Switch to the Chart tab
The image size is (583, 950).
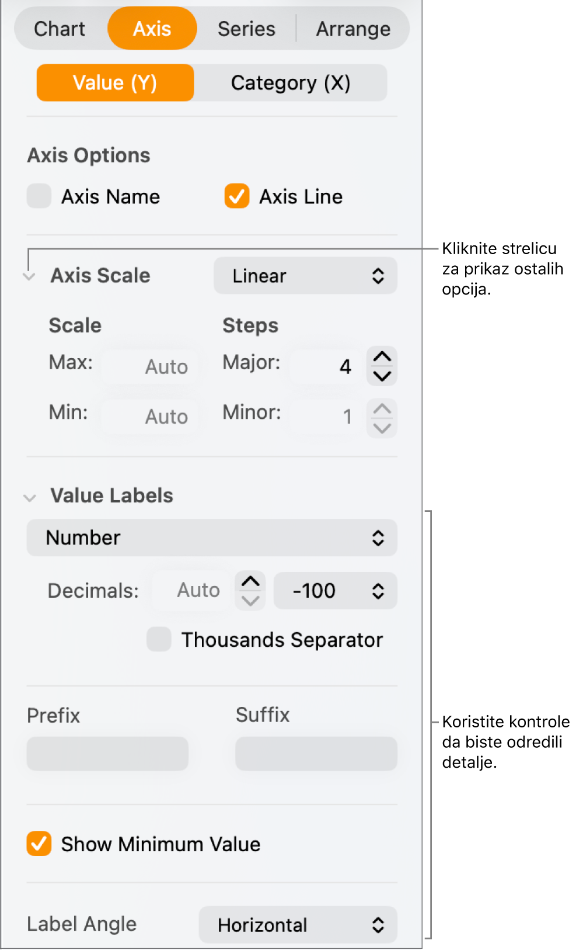click(x=60, y=29)
